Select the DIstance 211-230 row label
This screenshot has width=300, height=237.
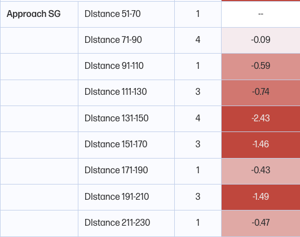coord(117,223)
